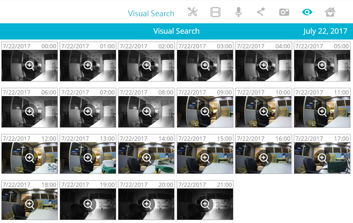Zoom into the 11:00 thumbnail magnifier
This screenshot has height=223, width=353.
[322, 111]
